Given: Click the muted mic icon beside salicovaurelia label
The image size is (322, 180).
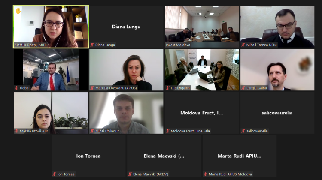Looking at the screenshot, I should pos(243,131).
